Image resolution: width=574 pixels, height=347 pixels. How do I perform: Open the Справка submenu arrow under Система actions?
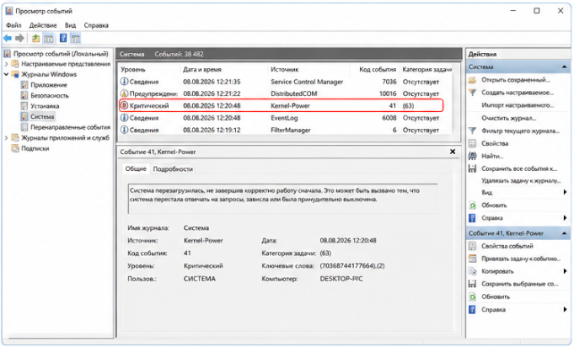[x=566, y=218]
